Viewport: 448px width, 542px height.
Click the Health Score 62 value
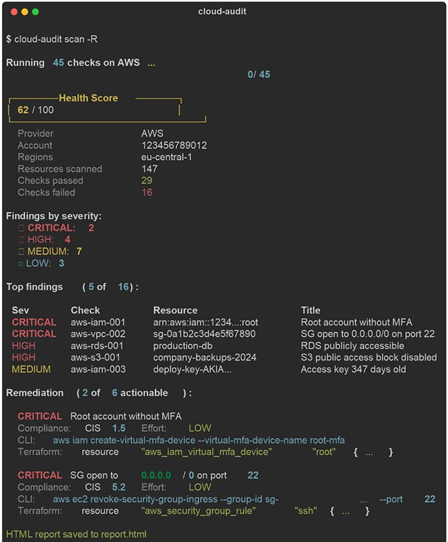click(23, 110)
